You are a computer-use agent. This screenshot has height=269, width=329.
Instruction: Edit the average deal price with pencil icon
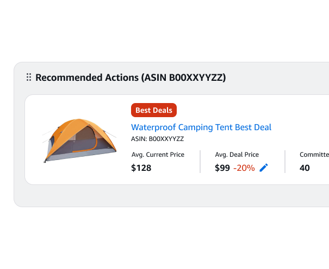tap(264, 168)
